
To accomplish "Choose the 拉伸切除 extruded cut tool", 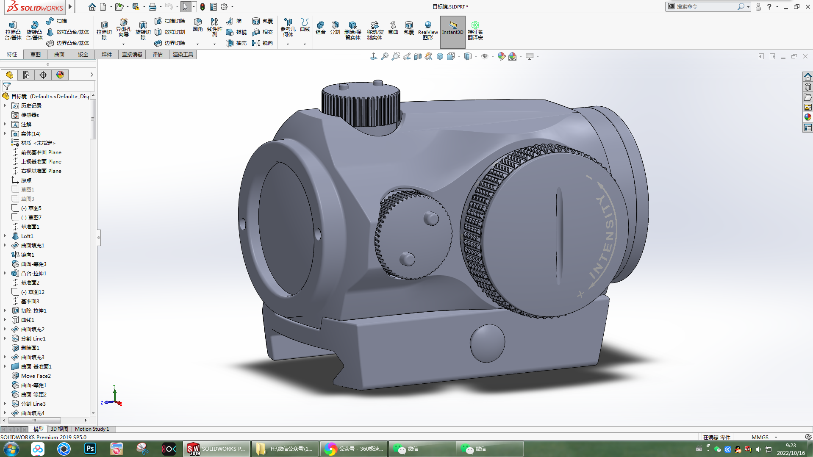I will [104, 30].
